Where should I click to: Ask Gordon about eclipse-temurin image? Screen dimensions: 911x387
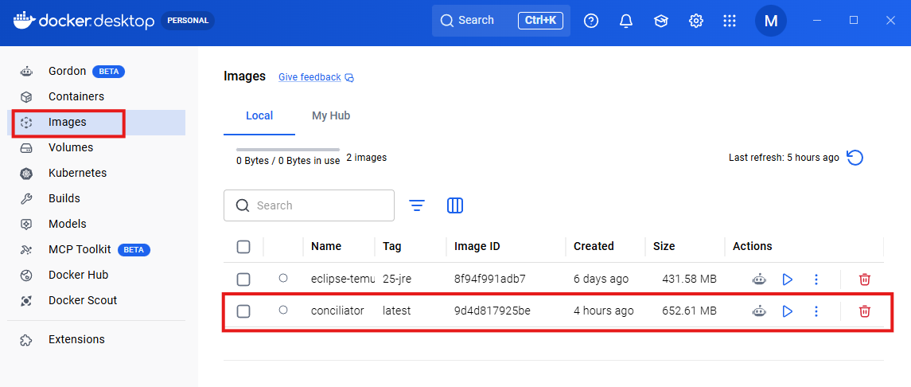pos(759,279)
